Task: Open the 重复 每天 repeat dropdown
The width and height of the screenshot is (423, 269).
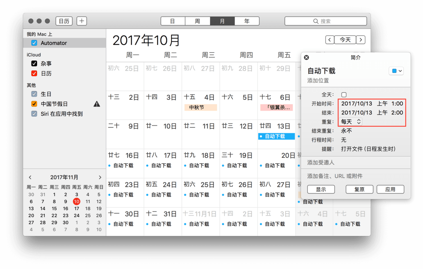Action: (x=351, y=122)
